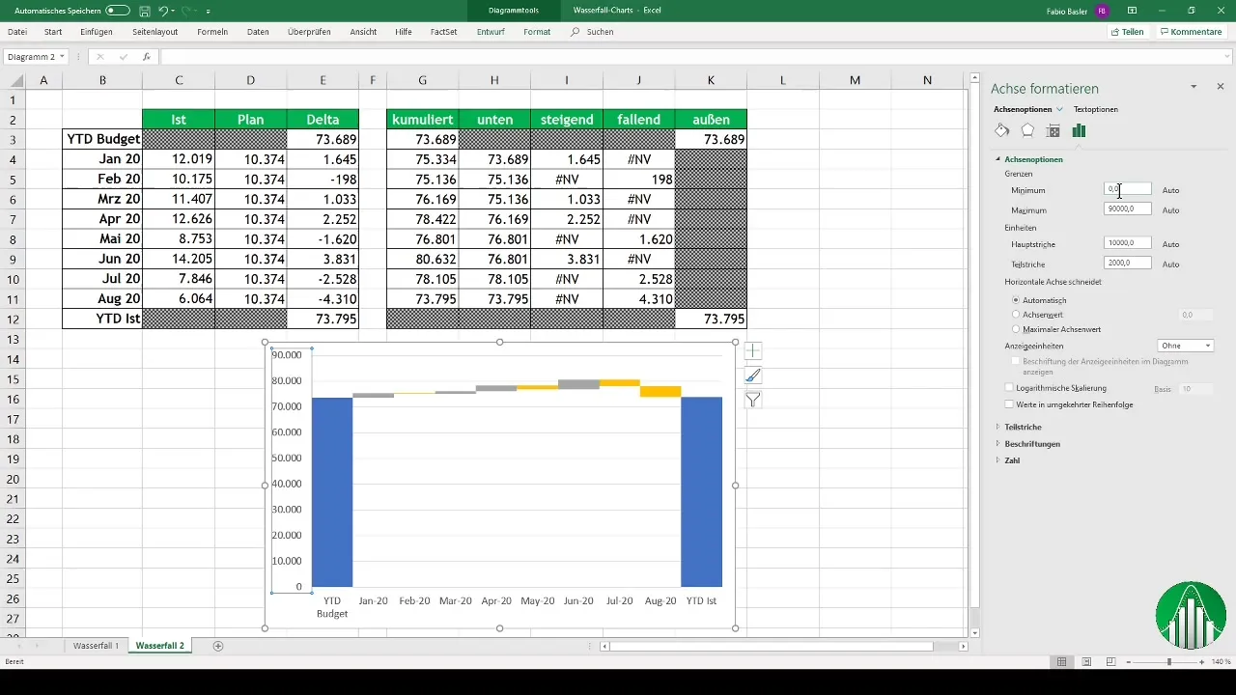1236x695 pixels.
Task: Click the FB user account avatar
Action: 1102,10
